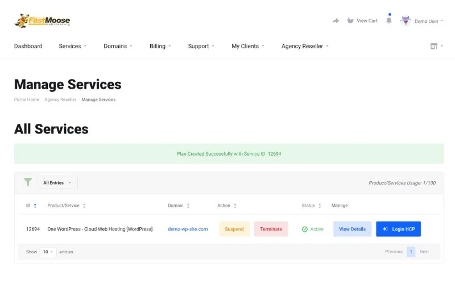Image resolution: width=455 pixels, height=284 pixels.
Task: Open Portal Home breadcrumb
Action: [26, 99]
